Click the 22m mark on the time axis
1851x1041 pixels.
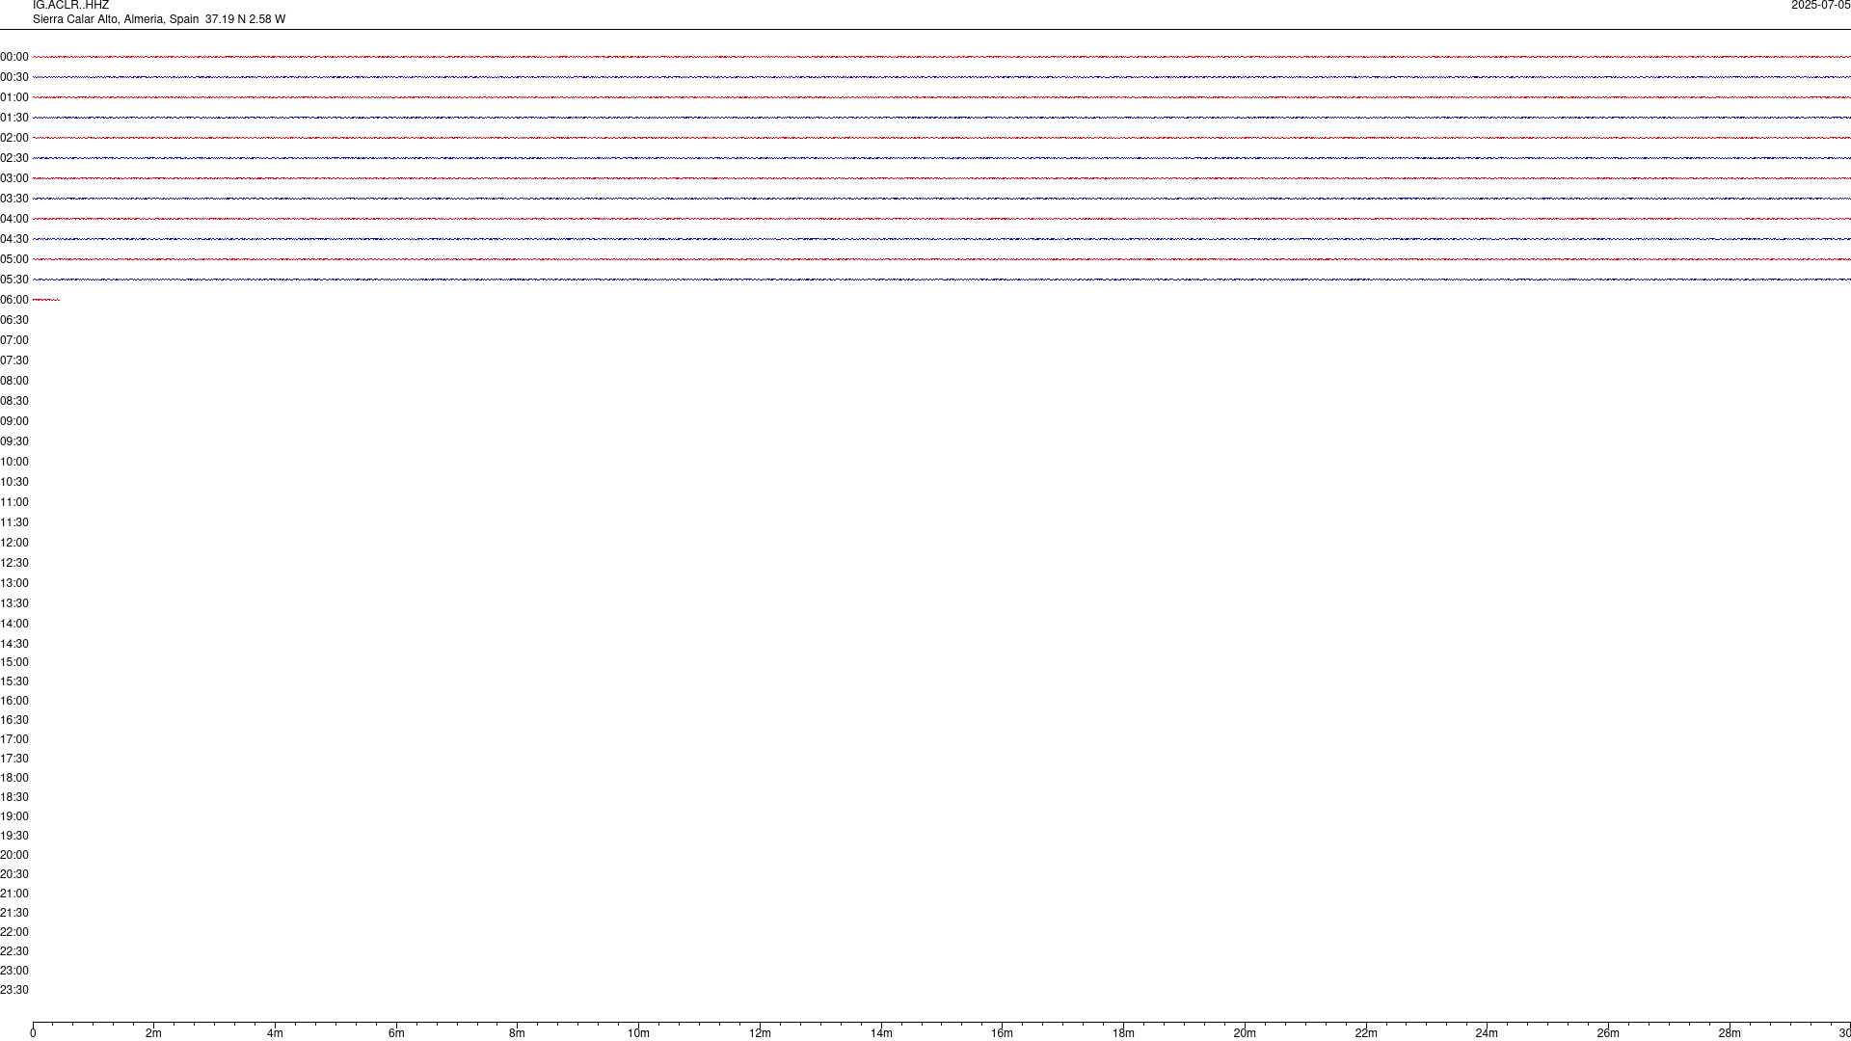1366,1033
